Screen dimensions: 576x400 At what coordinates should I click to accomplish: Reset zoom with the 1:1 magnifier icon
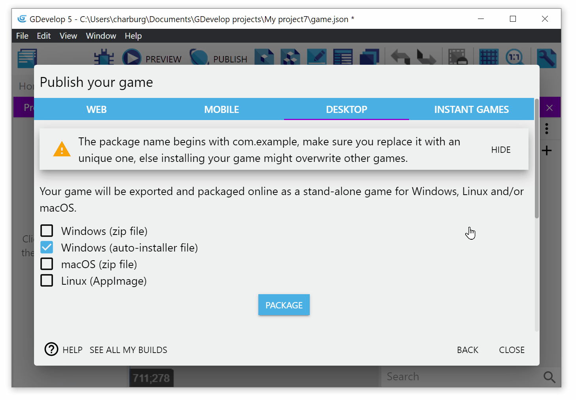[x=514, y=58]
